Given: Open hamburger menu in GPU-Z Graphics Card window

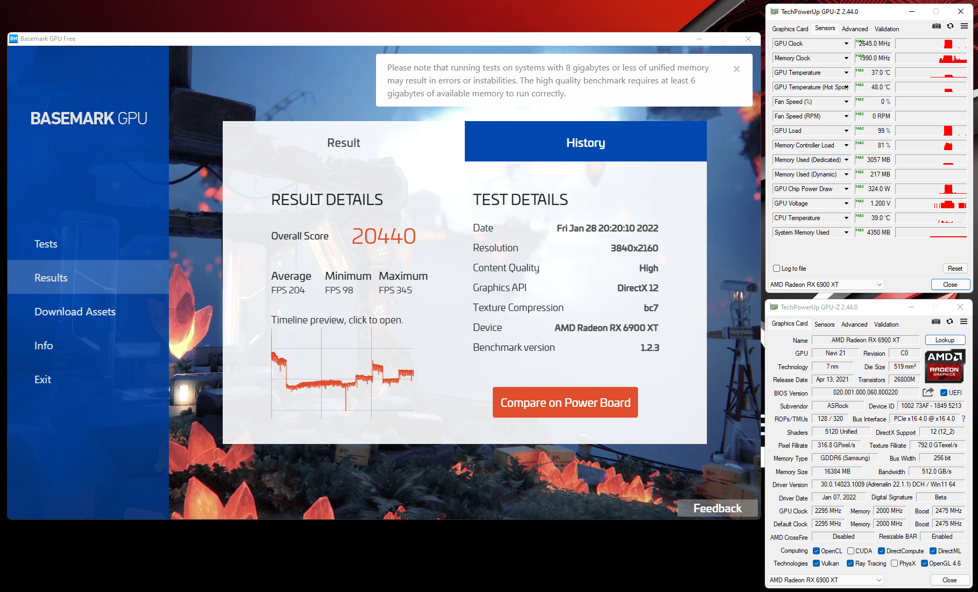Looking at the screenshot, I should pos(963,321).
